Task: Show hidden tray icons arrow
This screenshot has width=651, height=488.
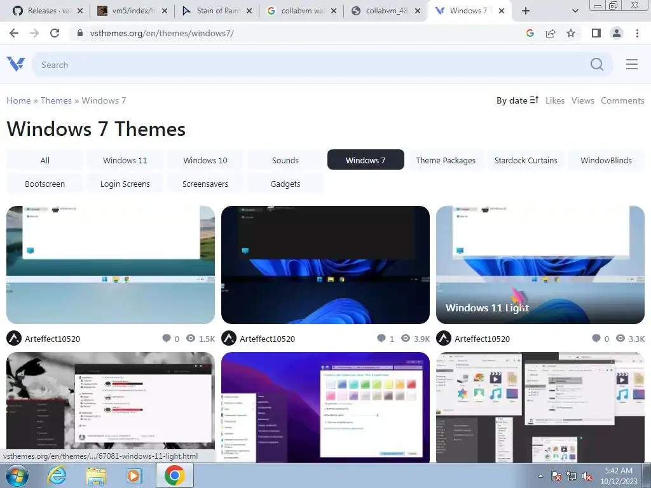Action: [x=540, y=477]
